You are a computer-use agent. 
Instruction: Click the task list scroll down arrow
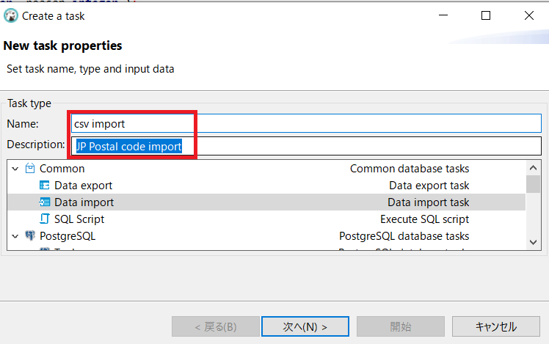click(x=533, y=242)
